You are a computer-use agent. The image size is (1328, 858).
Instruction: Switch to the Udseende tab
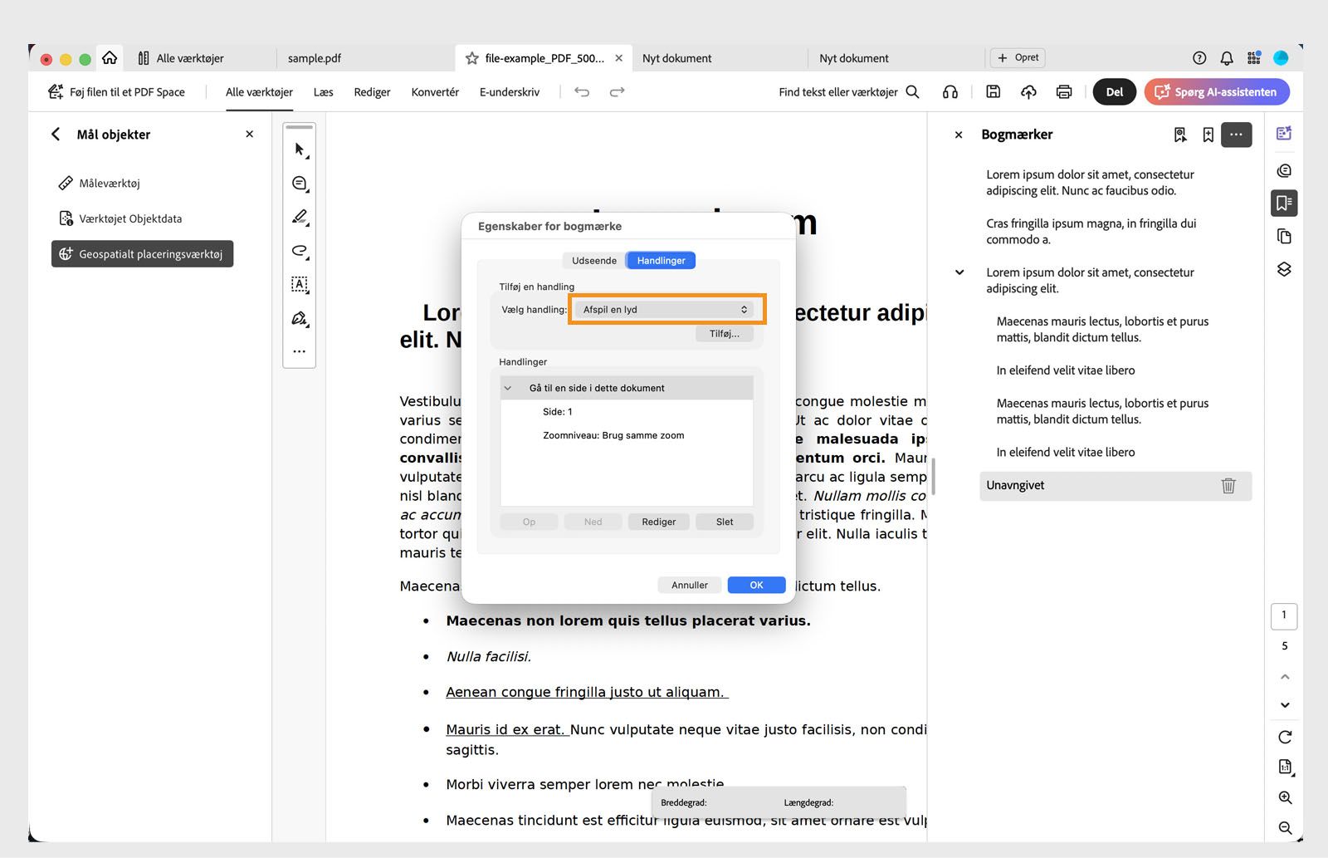point(594,261)
